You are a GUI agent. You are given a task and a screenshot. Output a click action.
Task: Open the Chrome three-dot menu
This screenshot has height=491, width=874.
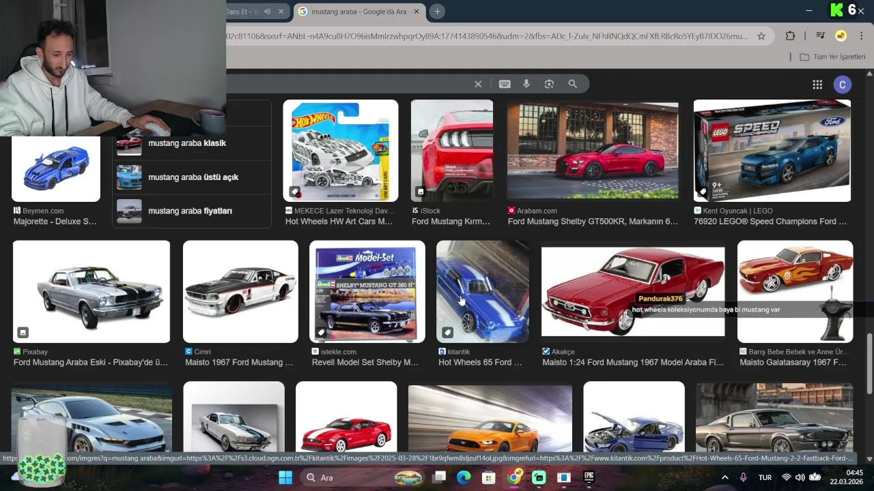(x=862, y=36)
